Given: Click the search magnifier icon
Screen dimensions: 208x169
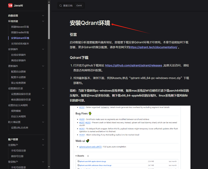Looking at the screenshot, I should point(60,6).
